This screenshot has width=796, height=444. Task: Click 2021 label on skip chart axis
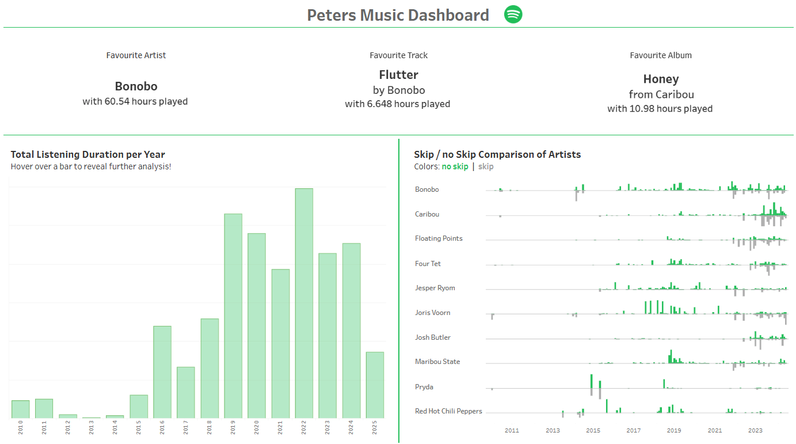715,430
